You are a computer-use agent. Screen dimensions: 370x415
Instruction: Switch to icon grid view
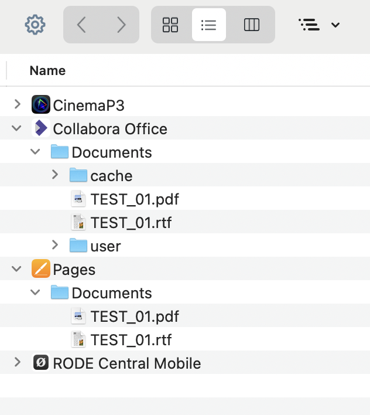[170, 25]
